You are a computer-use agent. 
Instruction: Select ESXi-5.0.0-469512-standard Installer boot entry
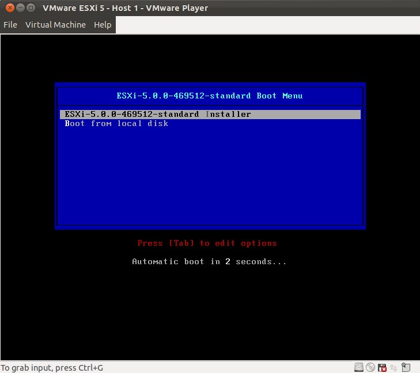point(210,114)
